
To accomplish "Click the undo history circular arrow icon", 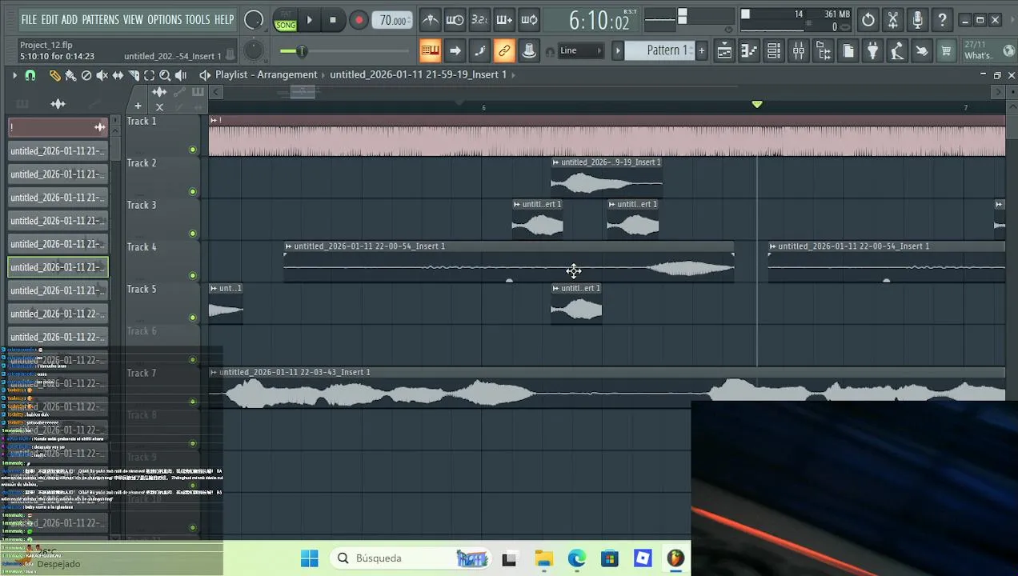I will click(868, 20).
